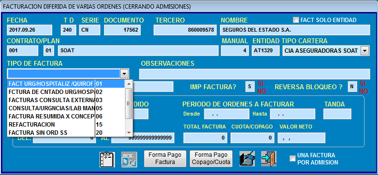Viewport: 378px width, 175px height.
Task: Click the CUOTA/COPAGO field
Action: pyautogui.click(x=252, y=138)
